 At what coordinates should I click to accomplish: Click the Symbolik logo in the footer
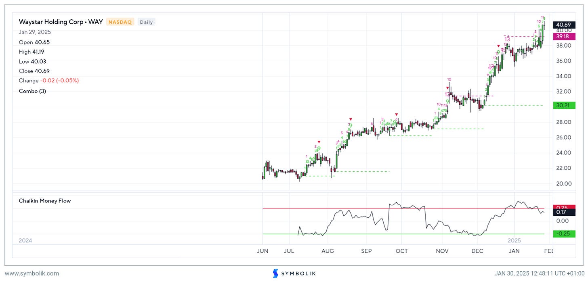[x=294, y=273]
